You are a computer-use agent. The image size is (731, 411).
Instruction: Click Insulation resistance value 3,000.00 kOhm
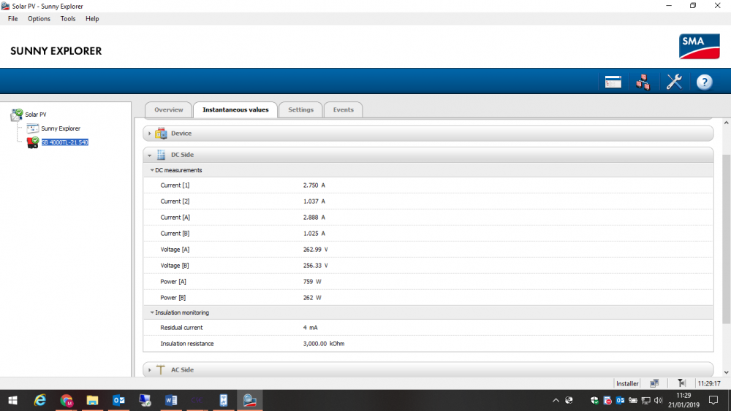coord(324,344)
